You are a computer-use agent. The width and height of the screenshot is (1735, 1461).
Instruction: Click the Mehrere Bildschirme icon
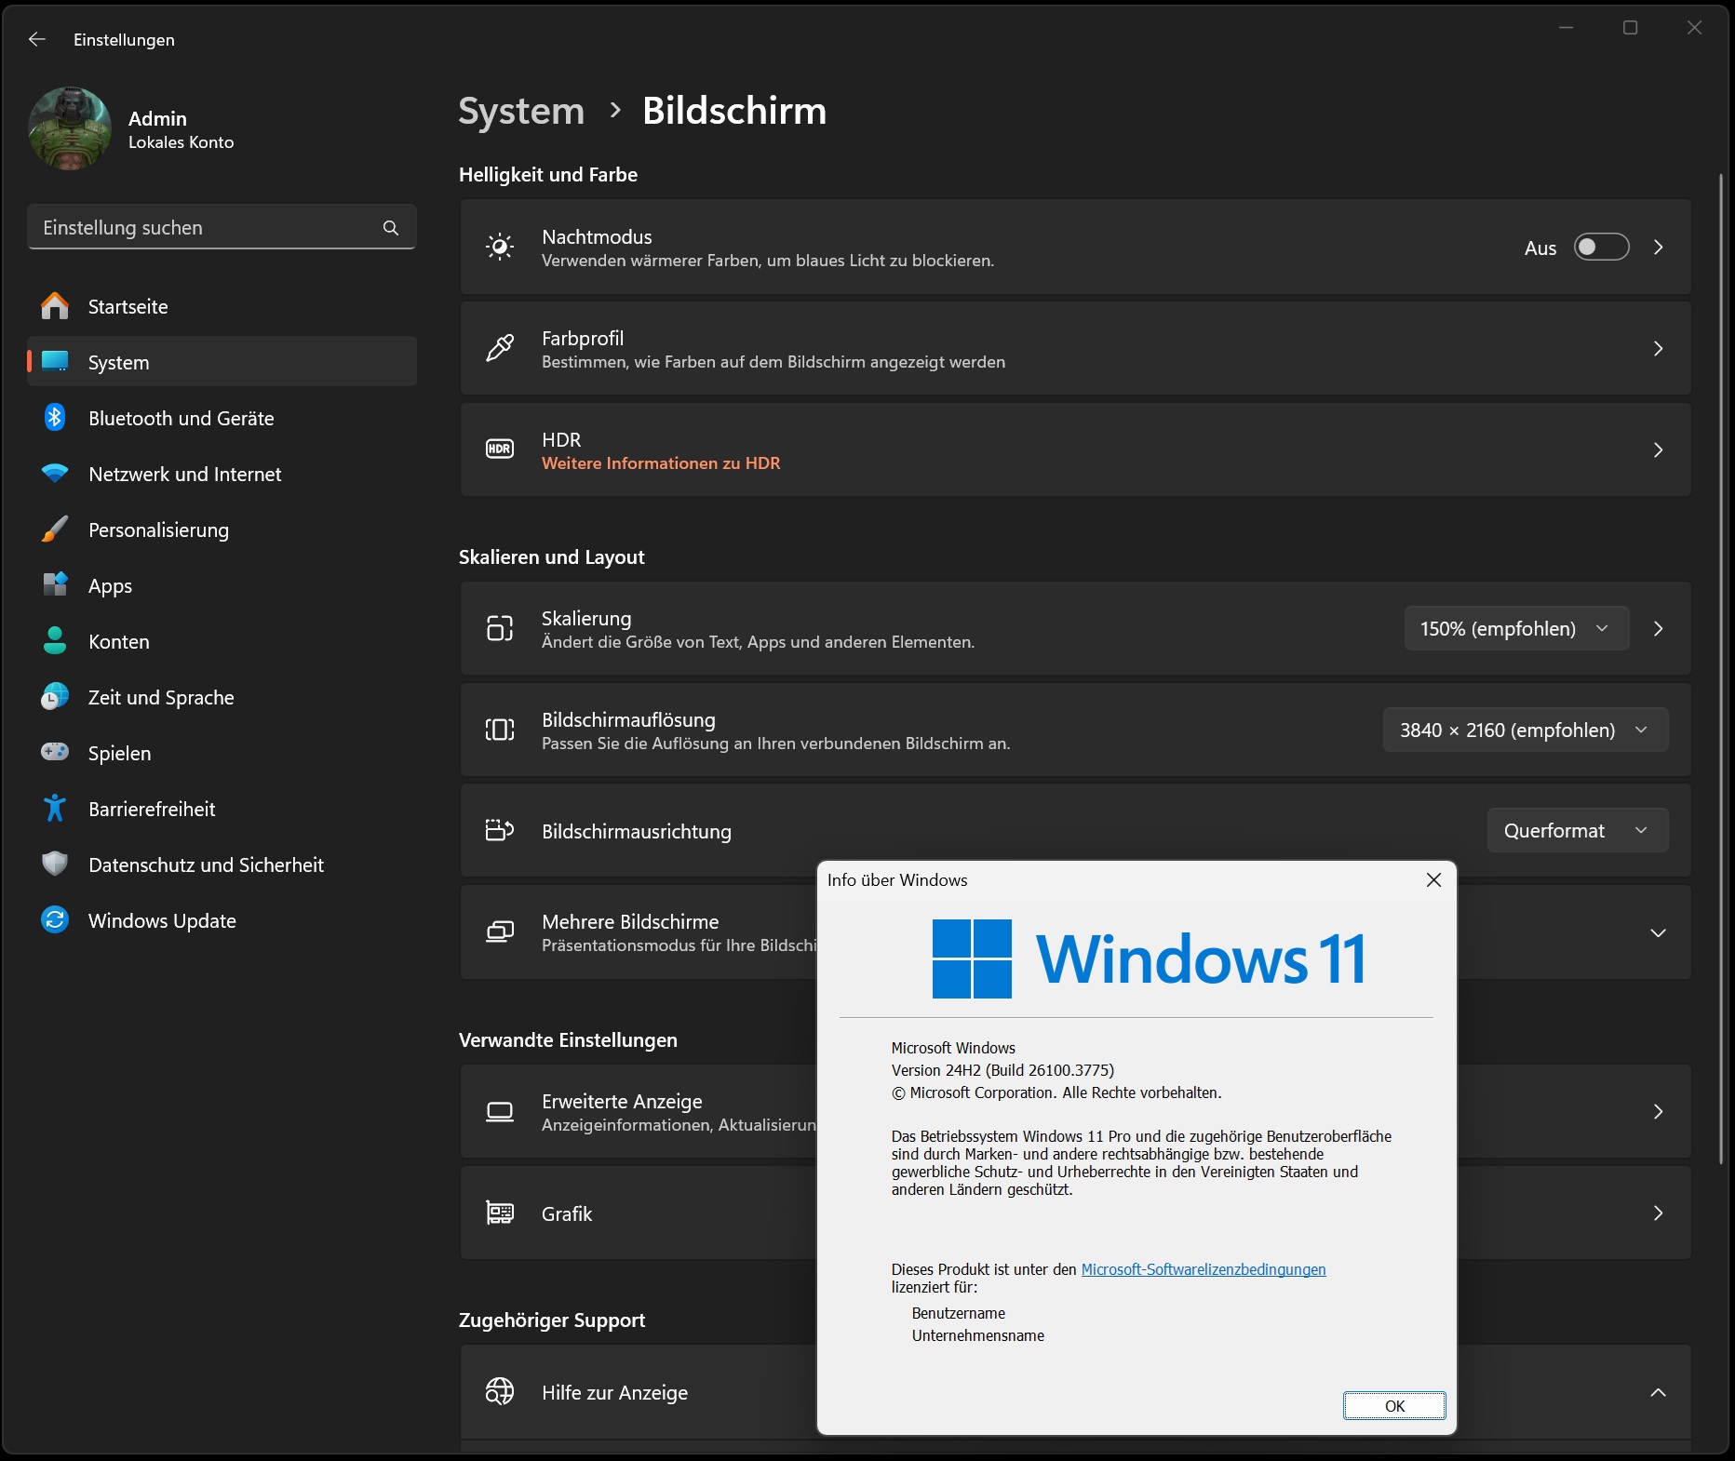coord(500,932)
